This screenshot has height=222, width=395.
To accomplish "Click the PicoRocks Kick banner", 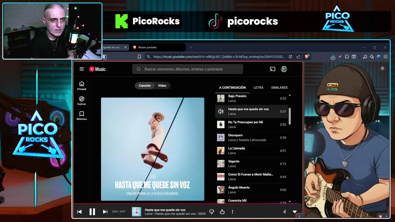I will click(148, 21).
